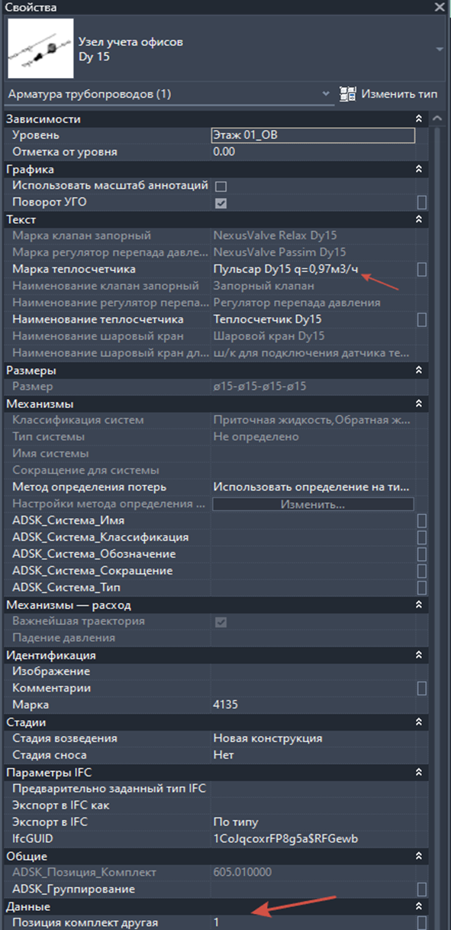Uncheck the Поворот УГО checkbox
The width and height of the screenshot is (451, 930).
[221, 203]
